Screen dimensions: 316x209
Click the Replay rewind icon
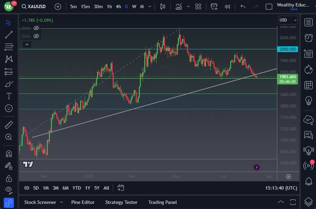pyautogui.click(x=227, y=6)
